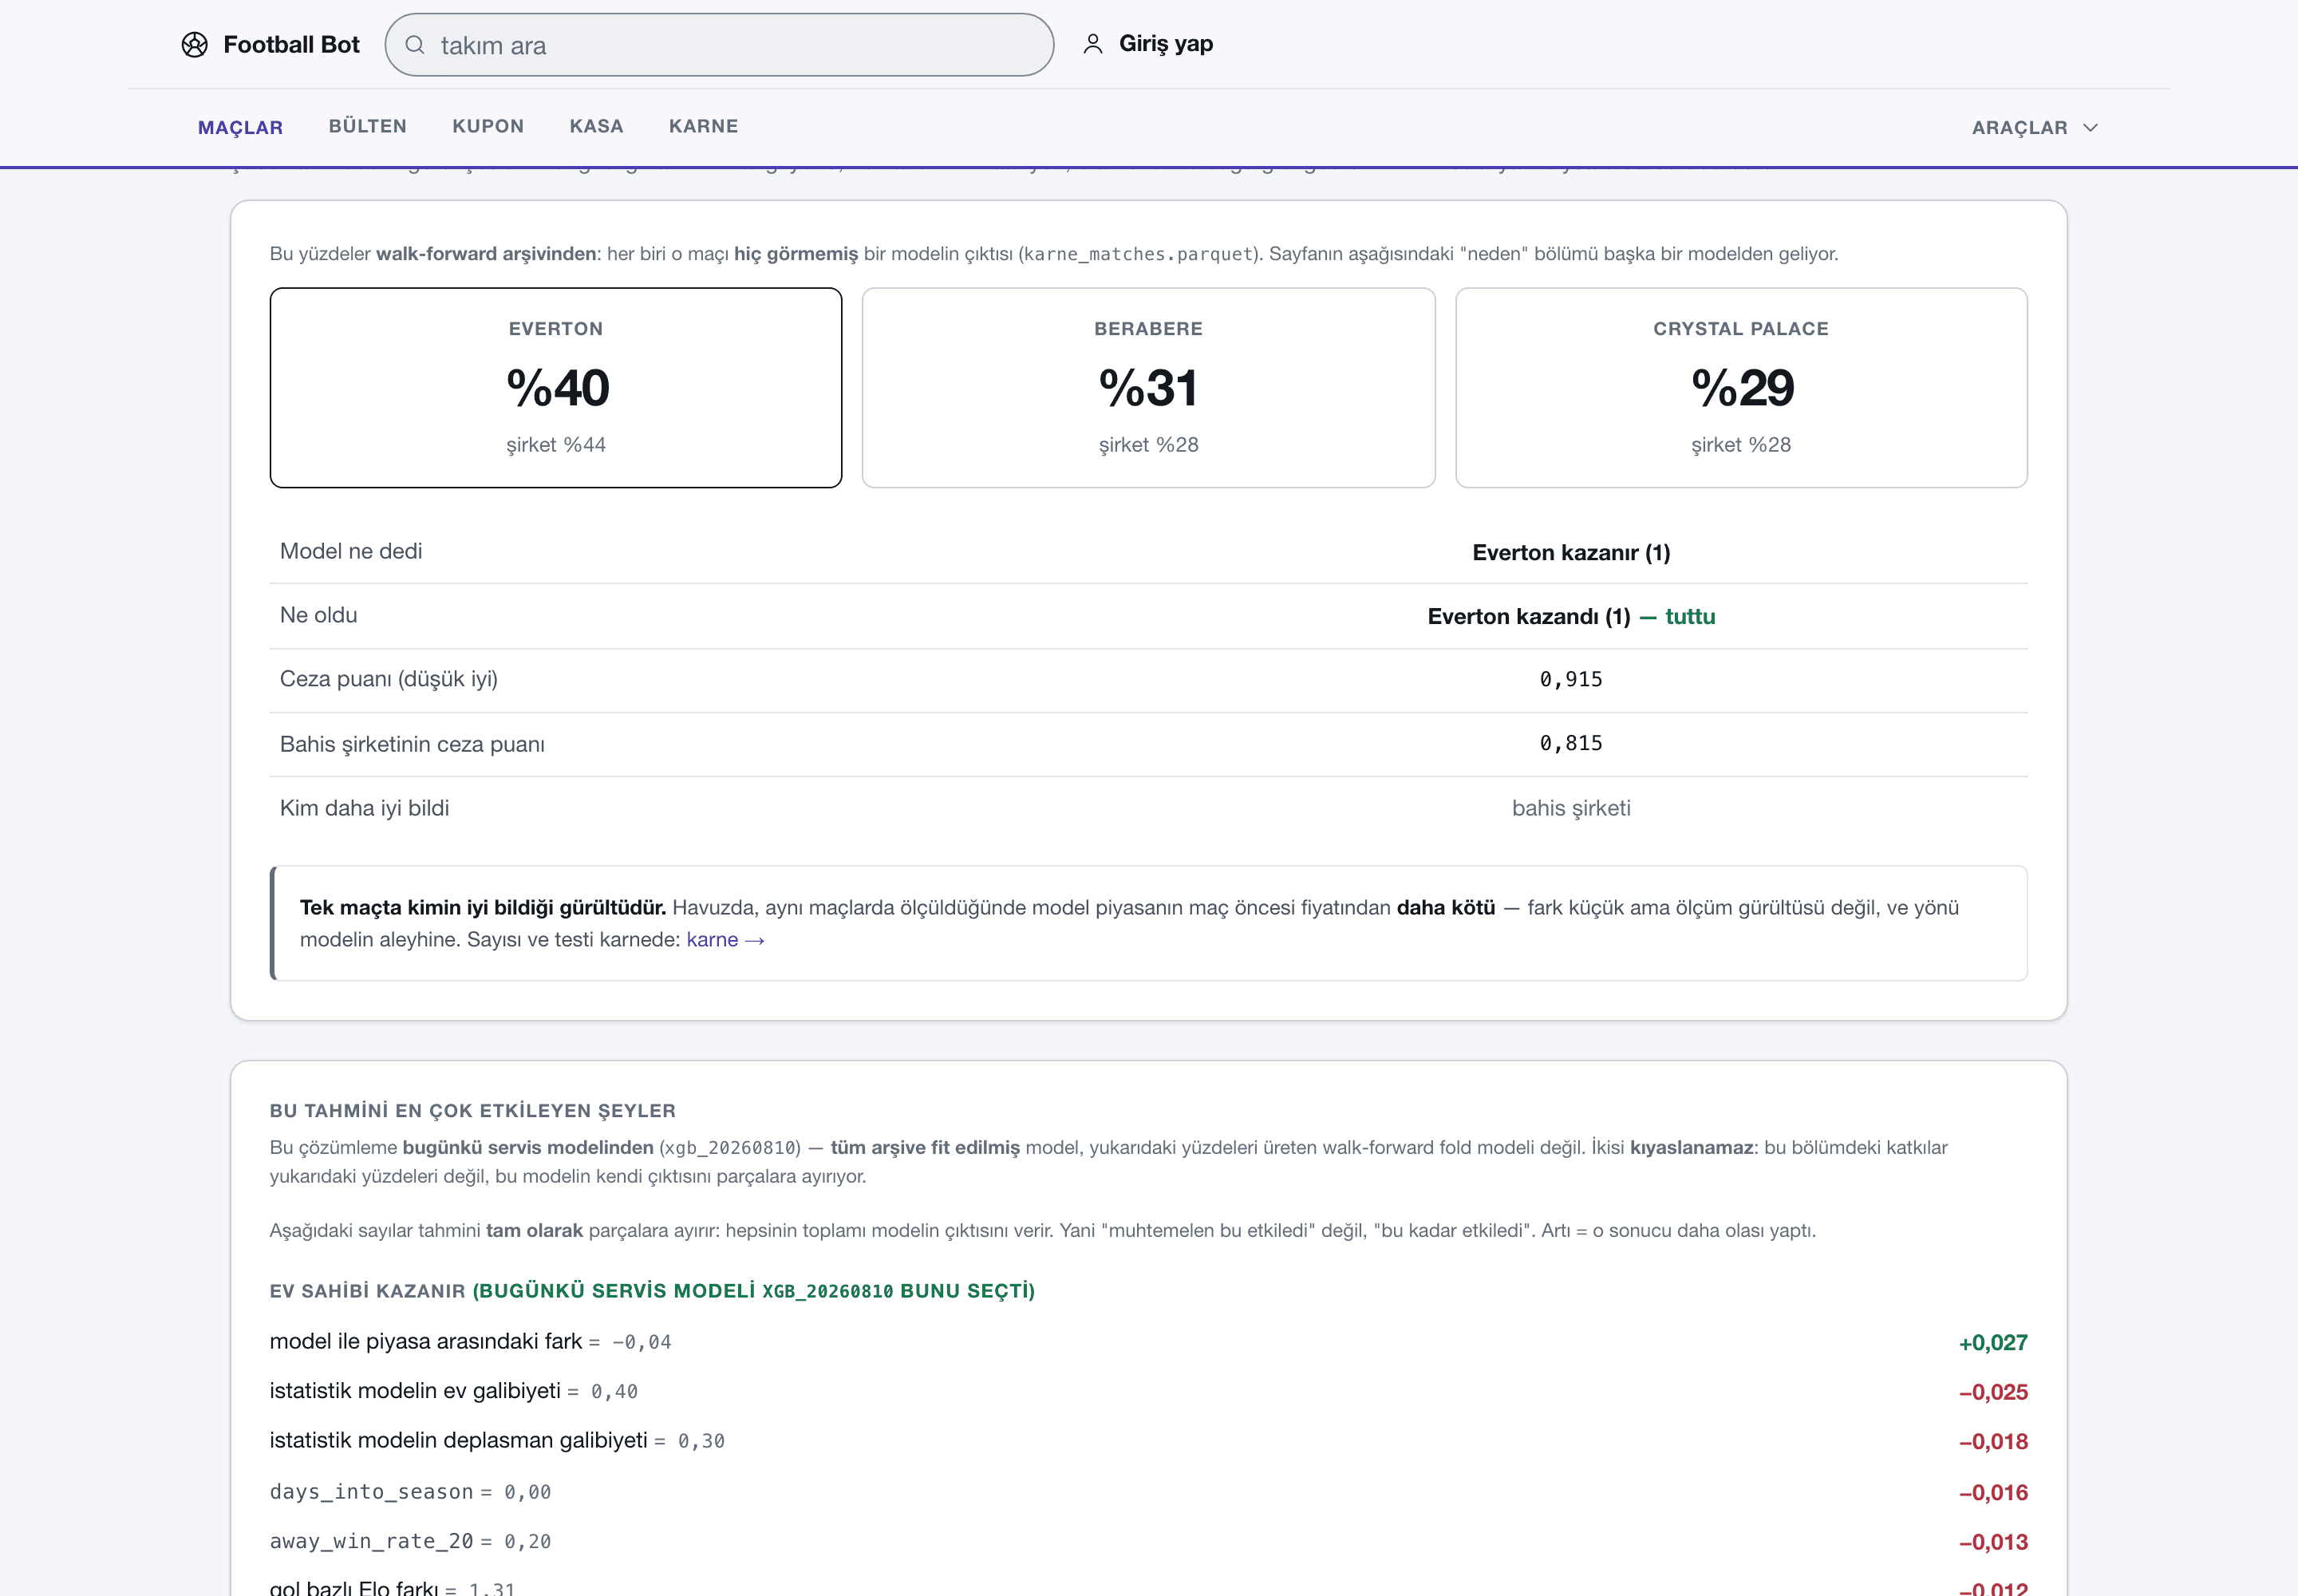This screenshot has height=1596, width=2298.
Task: Click the 'Model ne dedi' row label
Action: pos(351,551)
